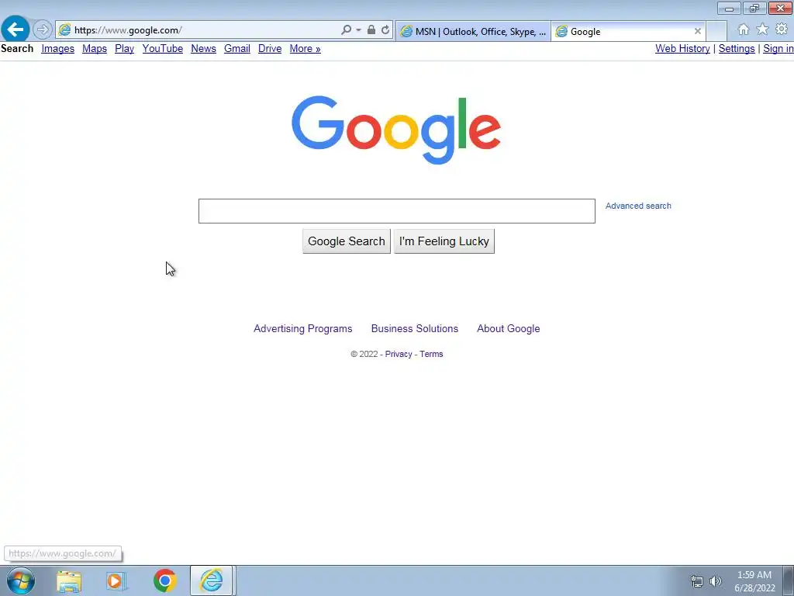Open Windows Media Player taskbar icon
The width and height of the screenshot is (794, 596).
click(116, 580)
